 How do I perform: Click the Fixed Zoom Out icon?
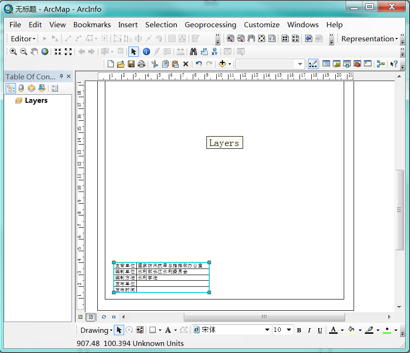(68, 52)
